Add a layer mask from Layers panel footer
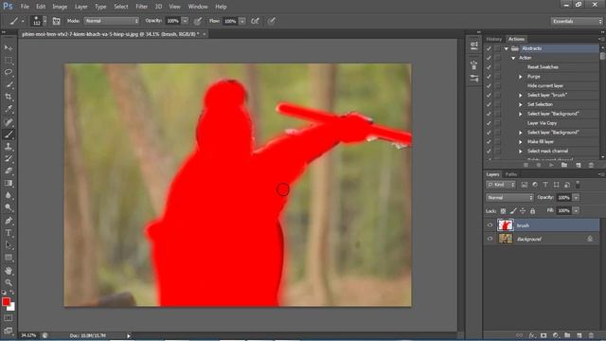This screenshot has width=606, height=341. 544,335
